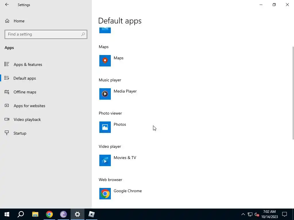
Task: Open the Home settings page
Action: [46, 21]
